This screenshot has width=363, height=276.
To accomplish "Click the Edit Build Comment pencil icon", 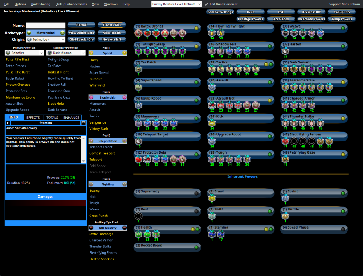I will (x=207, y=4).
